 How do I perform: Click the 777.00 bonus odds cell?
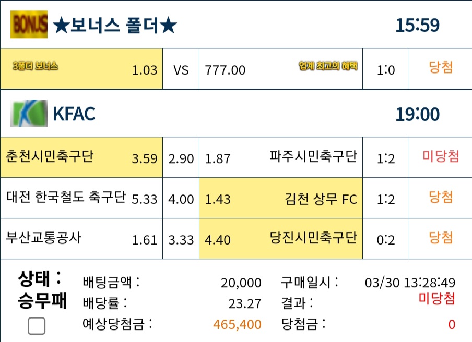(281, 69)
